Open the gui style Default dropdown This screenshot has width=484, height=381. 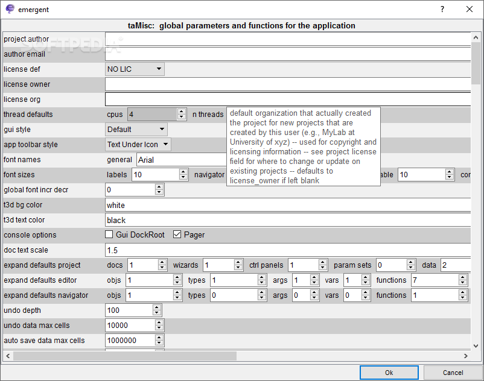136,130
